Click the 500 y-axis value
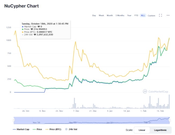Viewport: 175px width, 135px height. click(9, 66)
